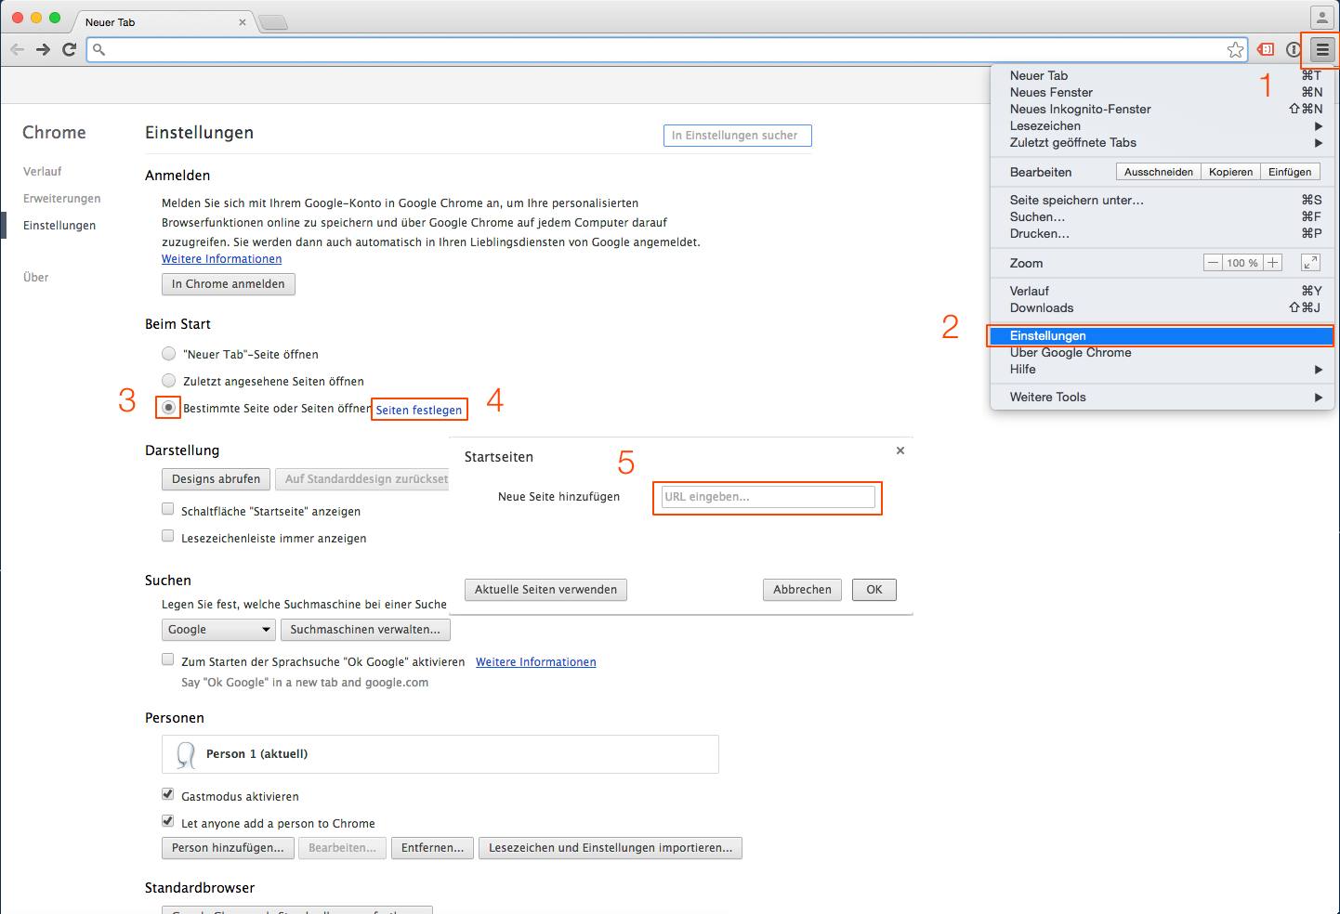The image size is (1340, 914).
Task: Click into the browser address bar
Action: (667, 50)
